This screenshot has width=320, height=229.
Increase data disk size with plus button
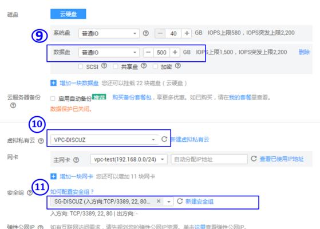[175, 53]
